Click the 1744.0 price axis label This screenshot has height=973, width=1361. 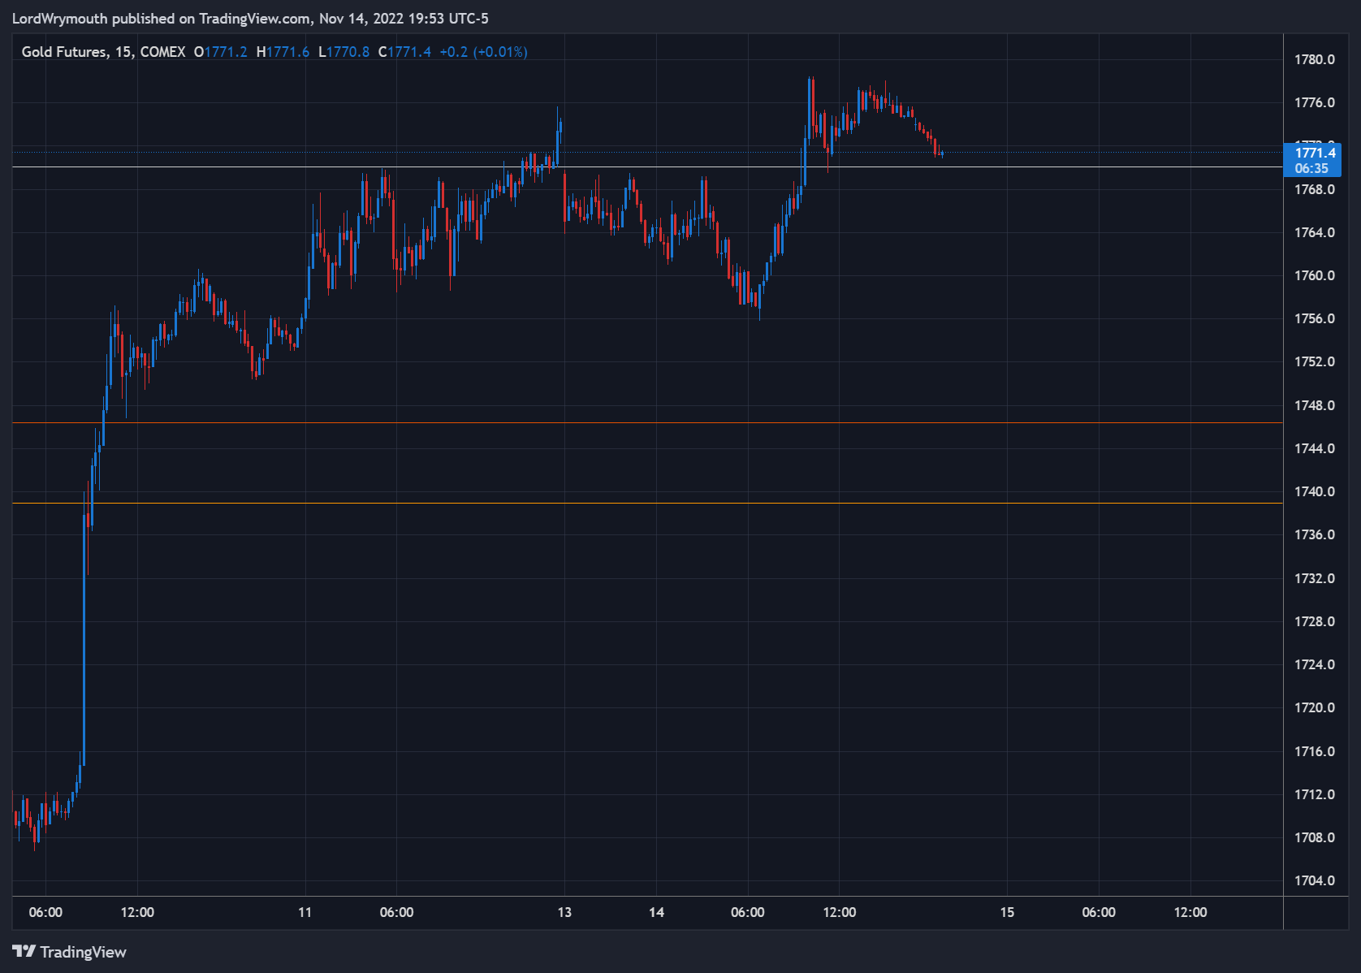[1315, 448]
